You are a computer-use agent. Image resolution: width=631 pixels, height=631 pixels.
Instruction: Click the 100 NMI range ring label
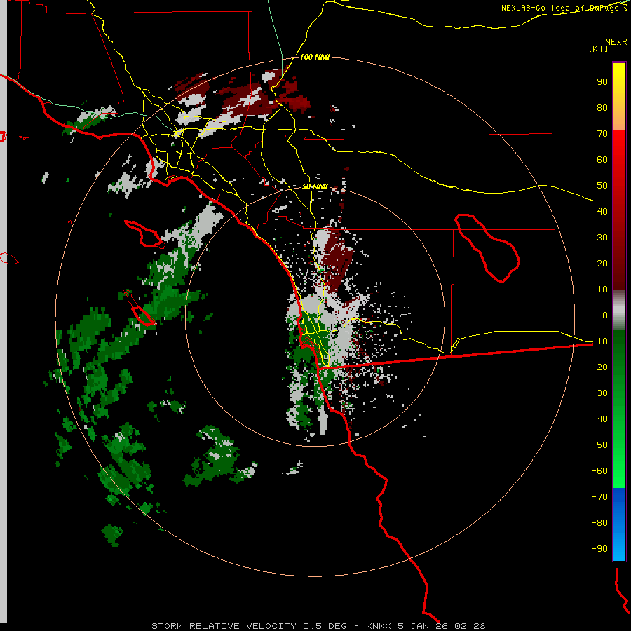(315, 57)
